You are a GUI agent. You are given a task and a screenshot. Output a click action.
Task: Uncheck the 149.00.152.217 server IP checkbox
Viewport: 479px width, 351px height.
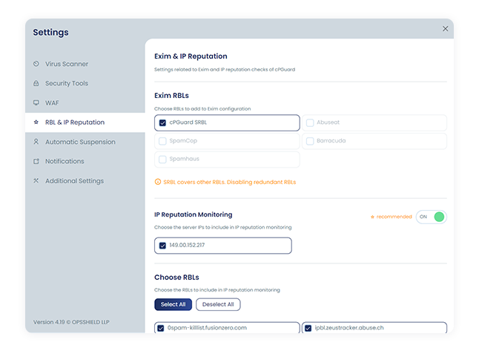point(162,246)
